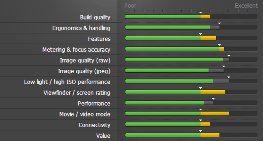The height and width of the screenshot is (141, 263).
Task: Select the Value row label
Action: click(x=103, y=136)
